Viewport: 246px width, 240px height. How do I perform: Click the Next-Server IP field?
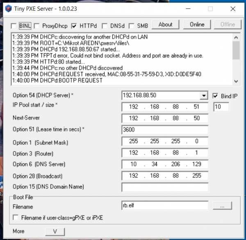pos(165,118)
